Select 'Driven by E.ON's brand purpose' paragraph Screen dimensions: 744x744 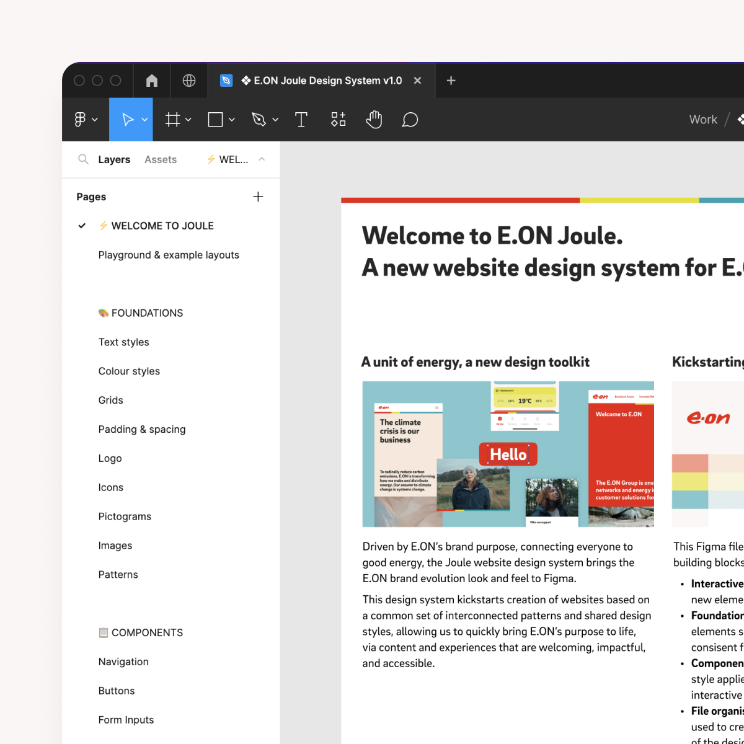[x=499, y=563]
